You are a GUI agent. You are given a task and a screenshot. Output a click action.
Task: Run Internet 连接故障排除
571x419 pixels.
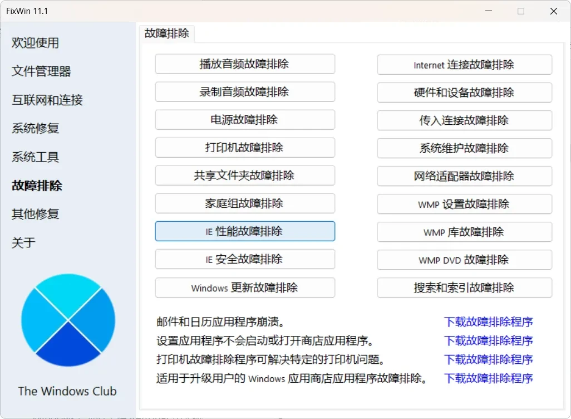(x=464, y=65)
